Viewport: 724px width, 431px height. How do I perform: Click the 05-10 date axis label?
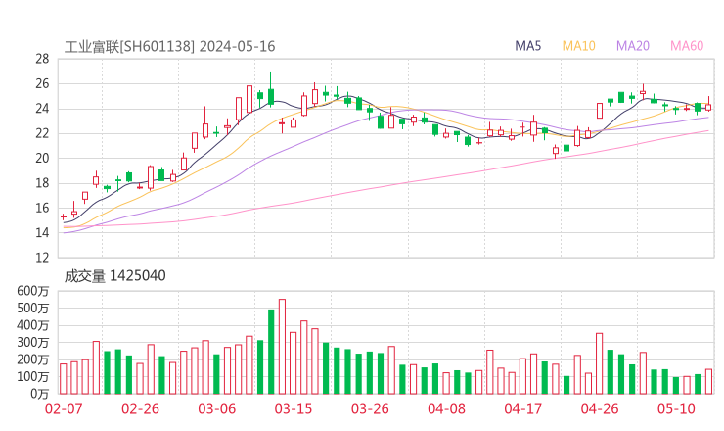click(676, 408)
